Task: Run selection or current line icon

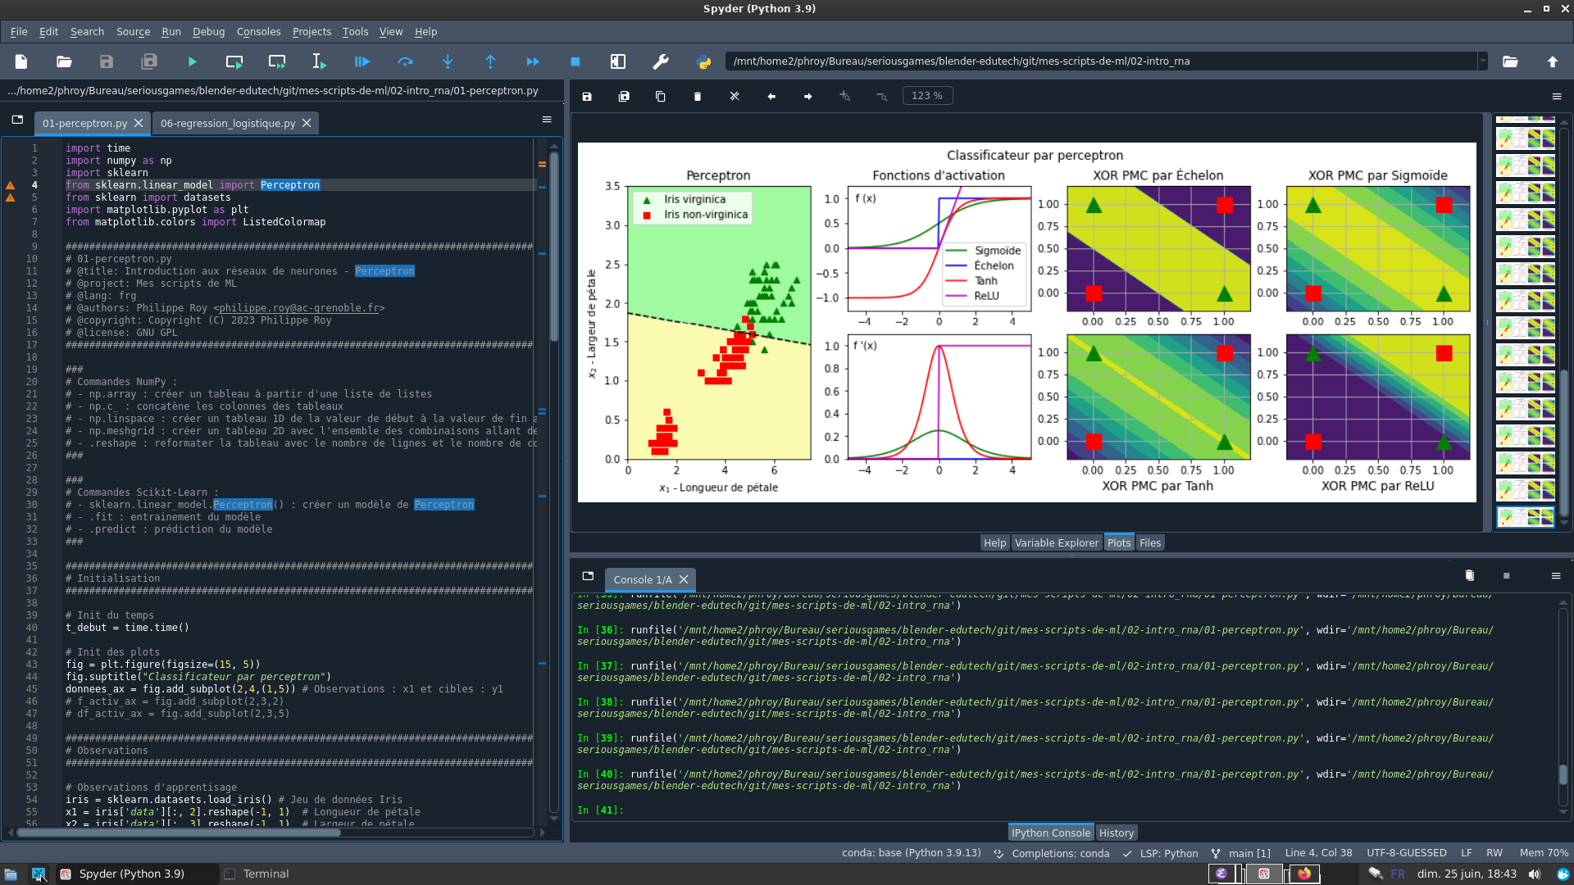Action: (x=320, y=61)
